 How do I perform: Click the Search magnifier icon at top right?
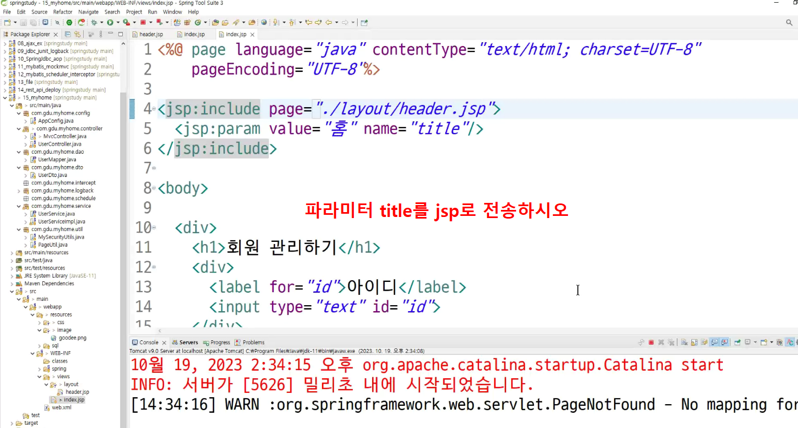(x=789, y=22)
